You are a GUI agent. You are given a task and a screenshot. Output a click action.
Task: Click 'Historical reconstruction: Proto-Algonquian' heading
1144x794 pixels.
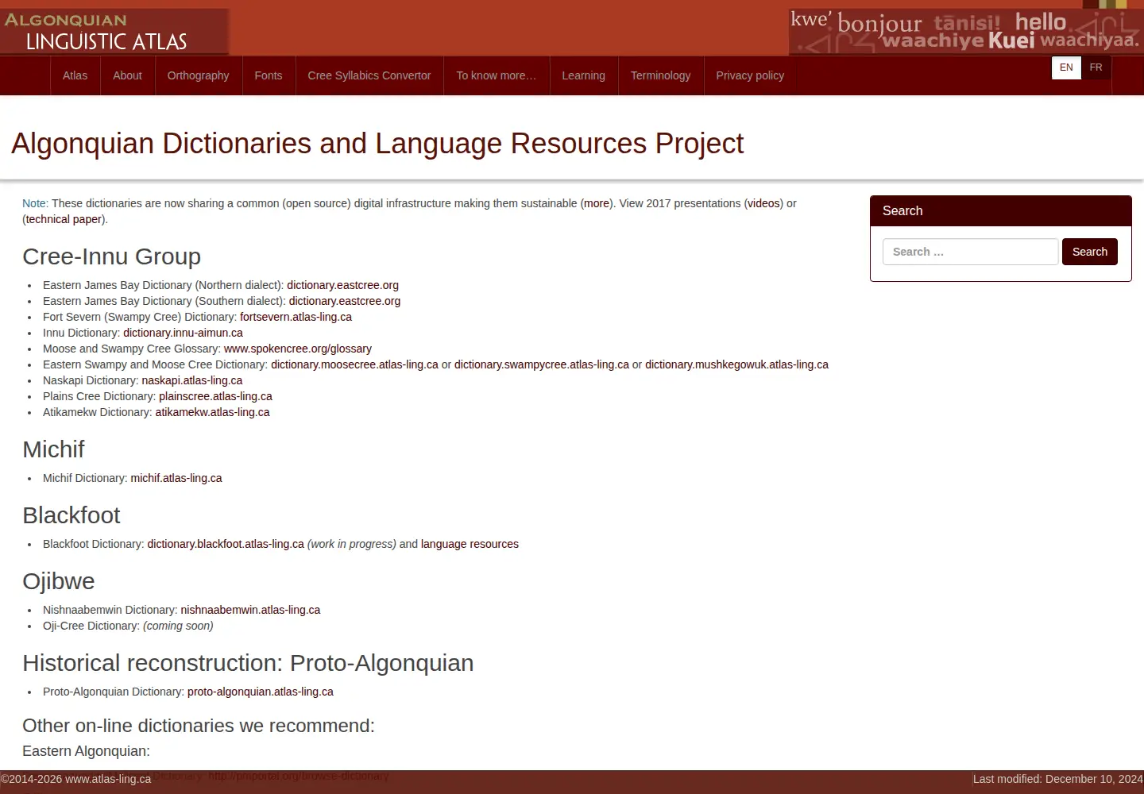tap(248, 663)
